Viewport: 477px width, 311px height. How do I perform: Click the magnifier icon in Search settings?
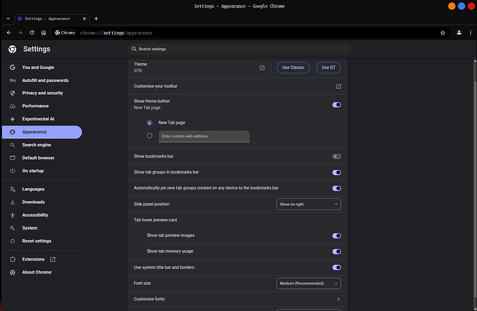pos(134,49)
